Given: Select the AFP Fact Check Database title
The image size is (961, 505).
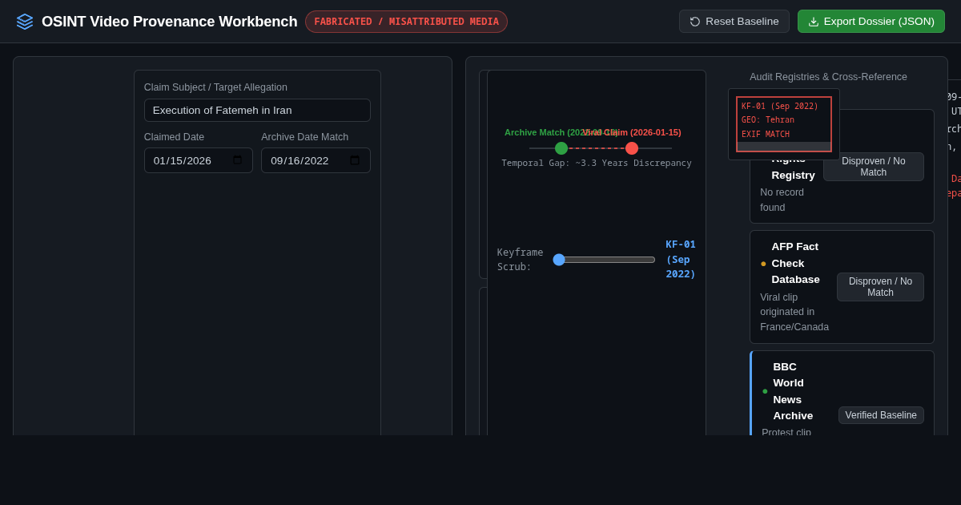Looking at the screenshot, I should 795,263.
